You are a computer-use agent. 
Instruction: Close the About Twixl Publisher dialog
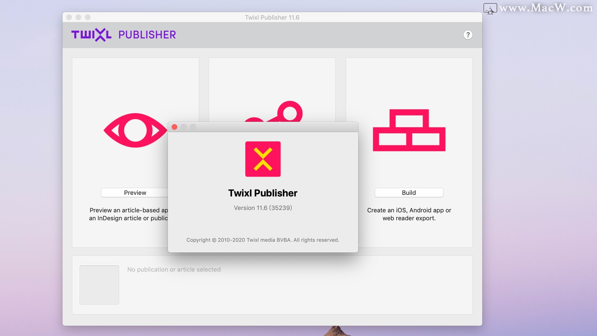click(174, 127)
